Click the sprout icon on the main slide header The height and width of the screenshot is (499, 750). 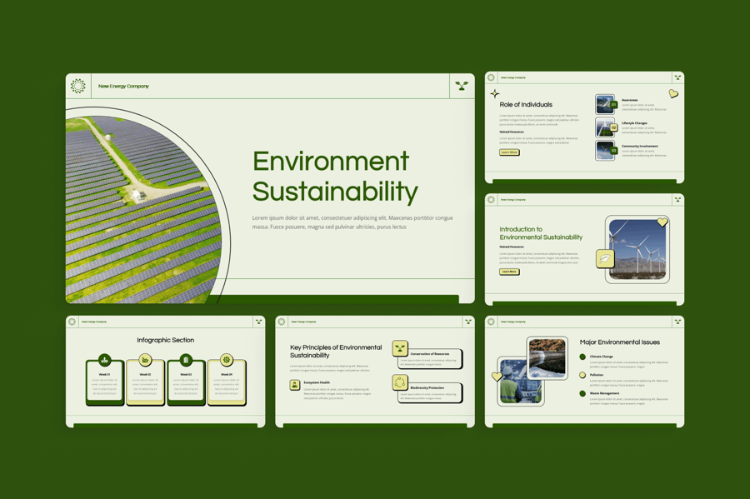tap(462, 86)
